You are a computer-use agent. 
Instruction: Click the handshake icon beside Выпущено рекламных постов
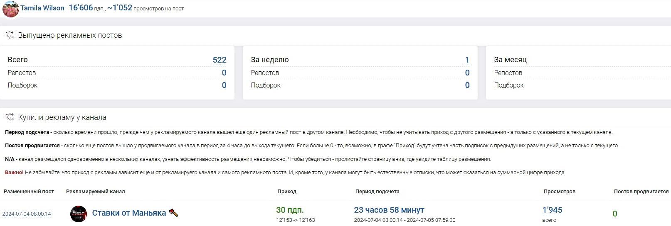coord(10,35)
